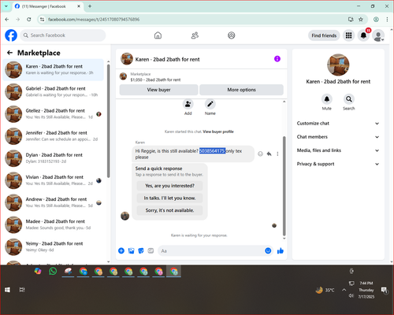Open Gtellez's conversation in the list
Screen dimensions: 394x315
[54, 114]
